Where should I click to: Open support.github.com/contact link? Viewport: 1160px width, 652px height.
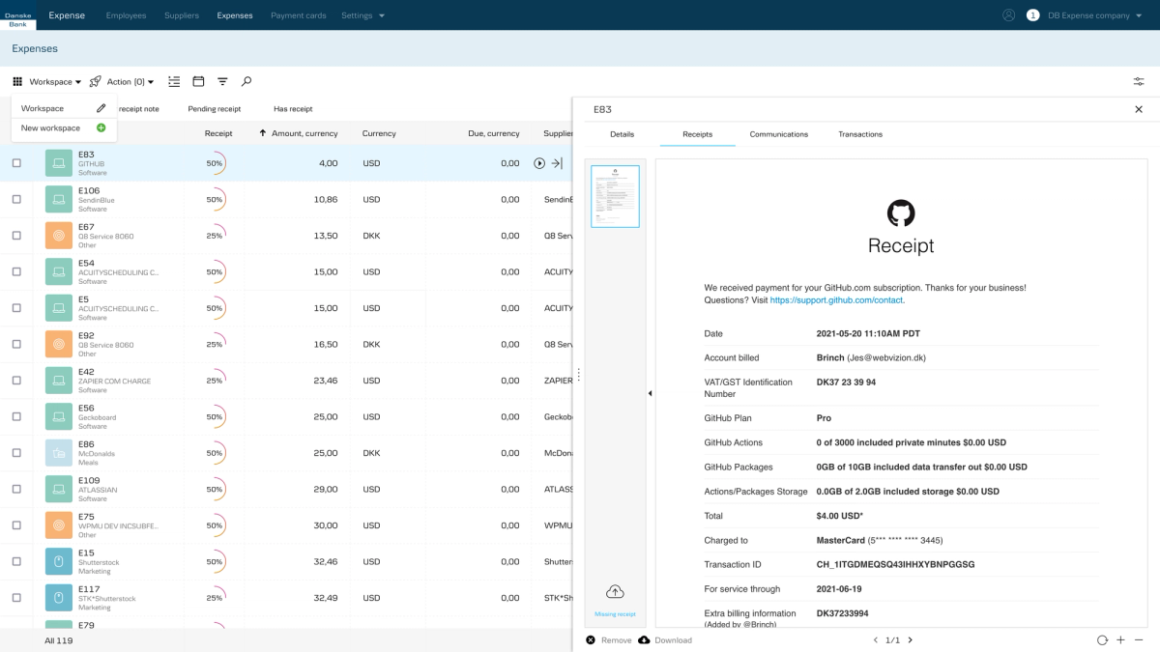[836, 300]
